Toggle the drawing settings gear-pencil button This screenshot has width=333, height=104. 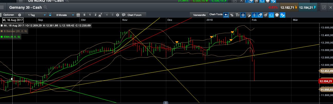click(x=283, y=15)
